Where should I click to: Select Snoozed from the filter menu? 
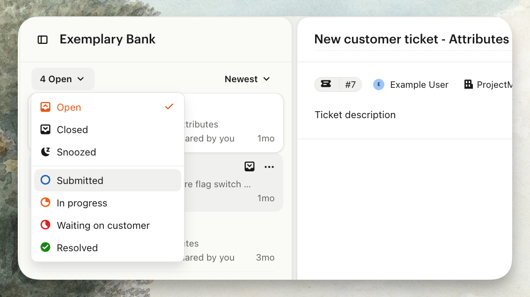pyautogui.click(x=76, y=152)
